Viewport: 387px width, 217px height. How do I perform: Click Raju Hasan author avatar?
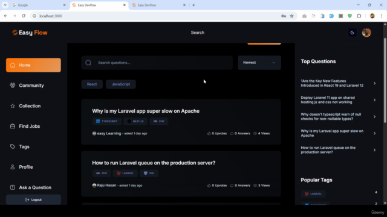pyautogui.click(x=94, y=185)
